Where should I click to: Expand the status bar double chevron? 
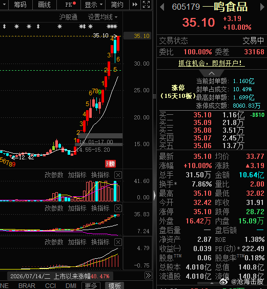pyautogui.click(x=148, y=276)
